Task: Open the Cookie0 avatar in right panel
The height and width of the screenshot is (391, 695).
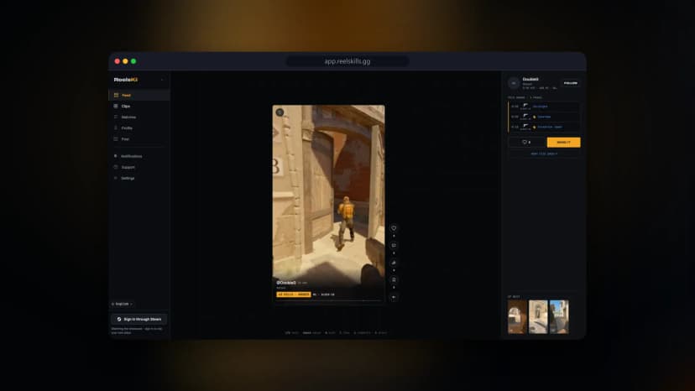Action: click(x=514, y=83)
